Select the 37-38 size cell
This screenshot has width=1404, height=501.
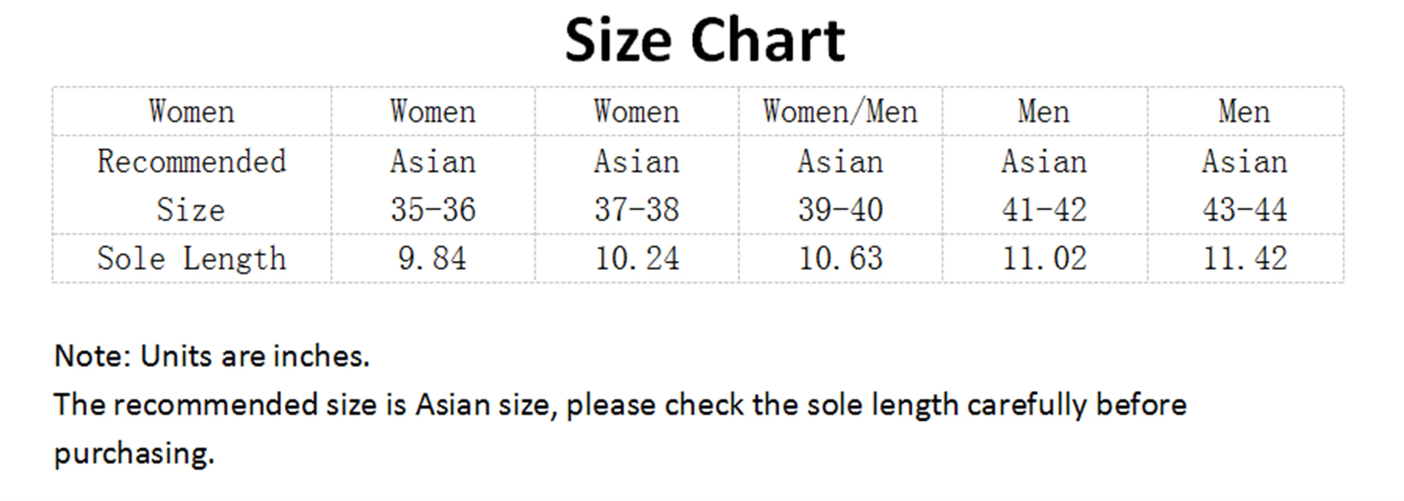(637, 210)
